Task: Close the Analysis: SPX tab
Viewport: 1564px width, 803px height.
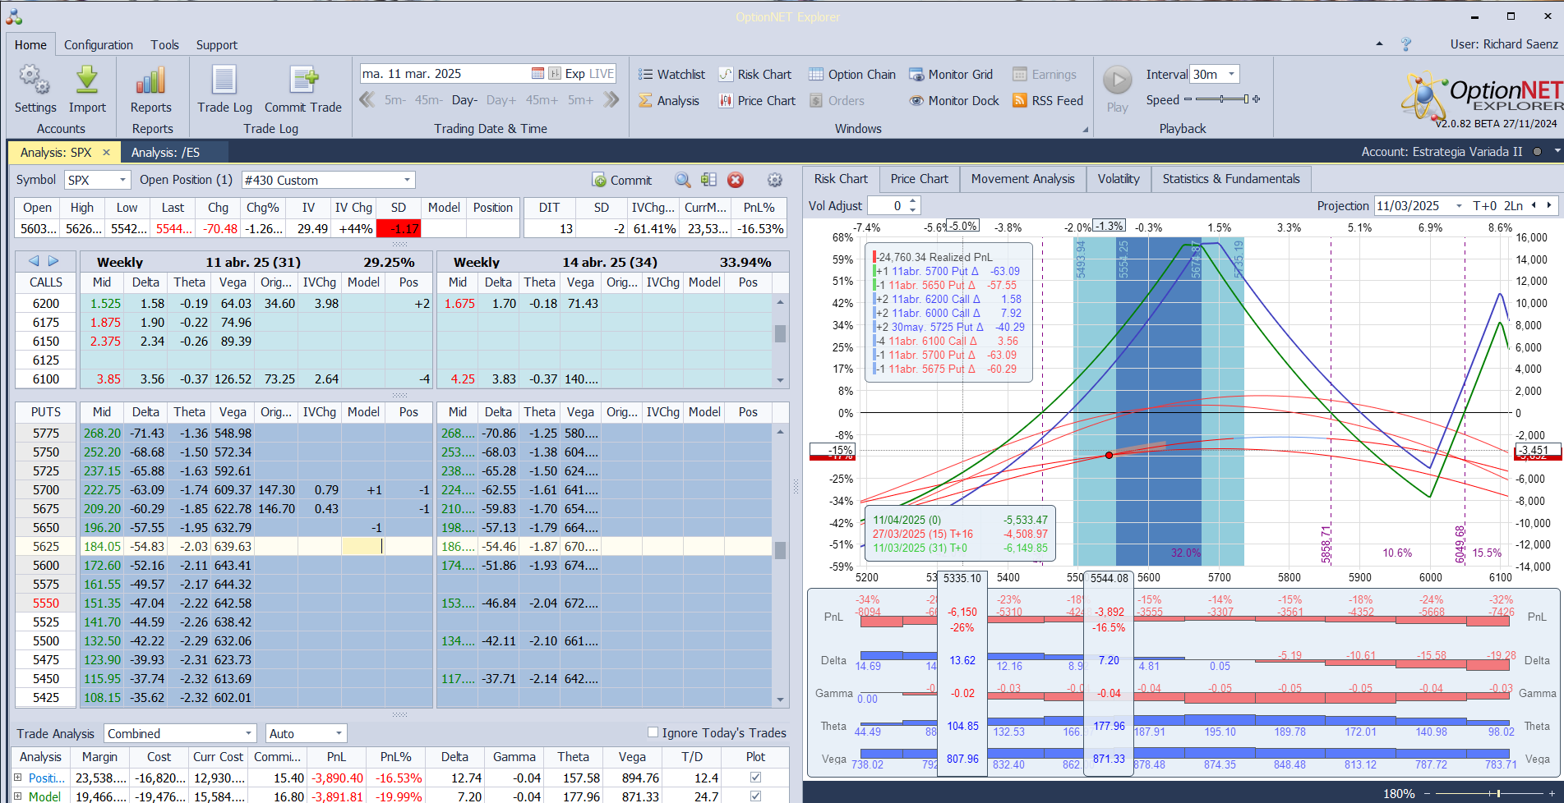Action: pos(106,152)
